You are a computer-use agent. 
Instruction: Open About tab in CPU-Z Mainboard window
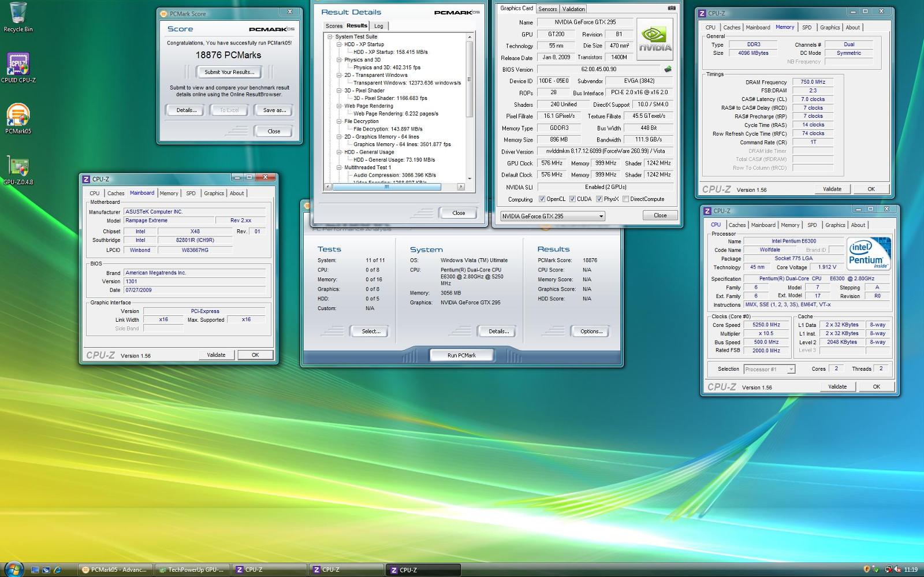pos(237,193)
